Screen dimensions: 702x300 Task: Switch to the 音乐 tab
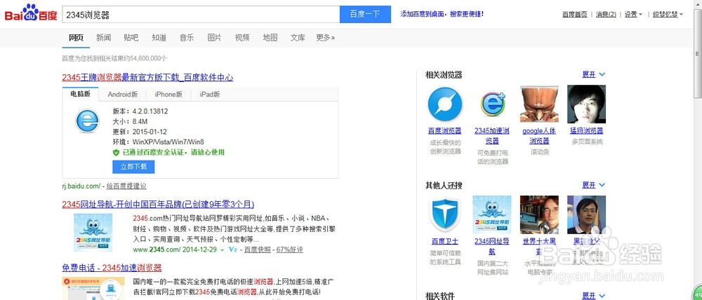pyautogui.click(x=187, y=38)
